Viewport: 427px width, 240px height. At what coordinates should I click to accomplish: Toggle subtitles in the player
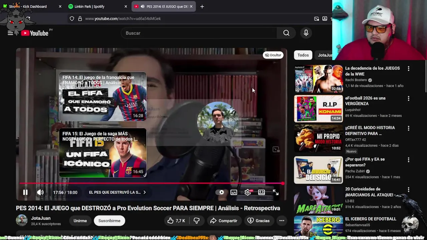click(234, 192)
